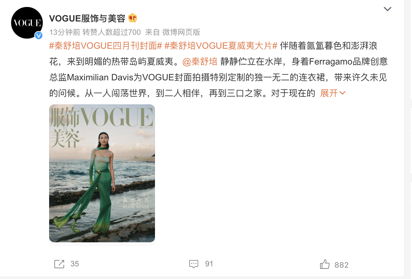412x279 pixels.
Task: Click the blue verified badge on avatar
Action: [x=39, y=35]
